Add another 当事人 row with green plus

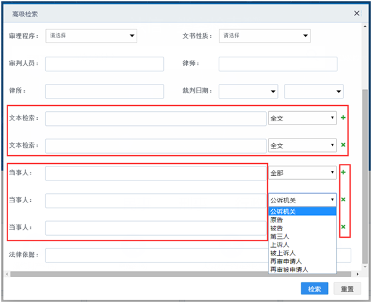point(343,172)
